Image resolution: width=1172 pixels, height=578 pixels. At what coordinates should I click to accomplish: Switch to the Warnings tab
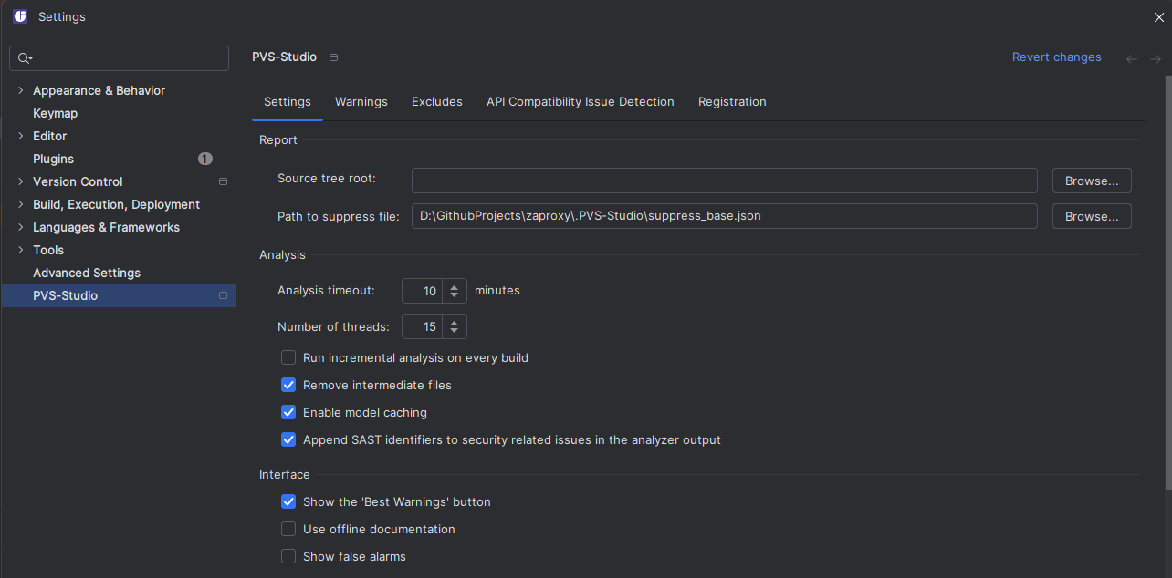click(361, 101)
